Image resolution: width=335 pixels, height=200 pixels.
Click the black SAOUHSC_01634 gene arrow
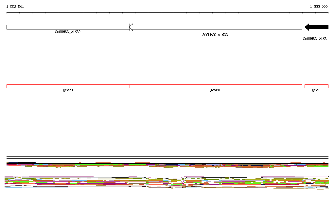coord(316,27)
